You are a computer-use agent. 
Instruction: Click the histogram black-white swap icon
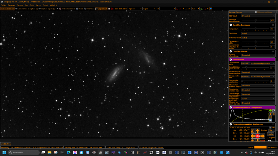pyautogui.click(x=273, y=111)
